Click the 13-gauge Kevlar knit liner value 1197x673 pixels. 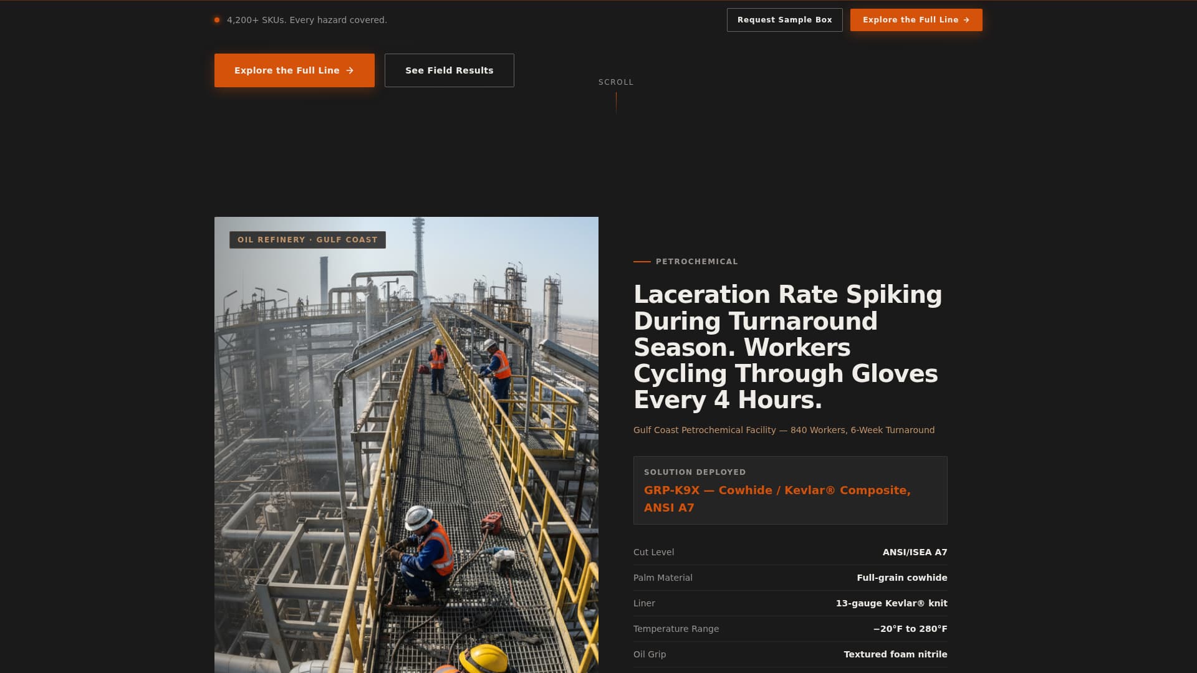click(x=892, y=603)
